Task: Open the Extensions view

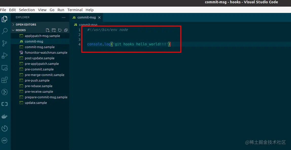Action: point(5,80)
